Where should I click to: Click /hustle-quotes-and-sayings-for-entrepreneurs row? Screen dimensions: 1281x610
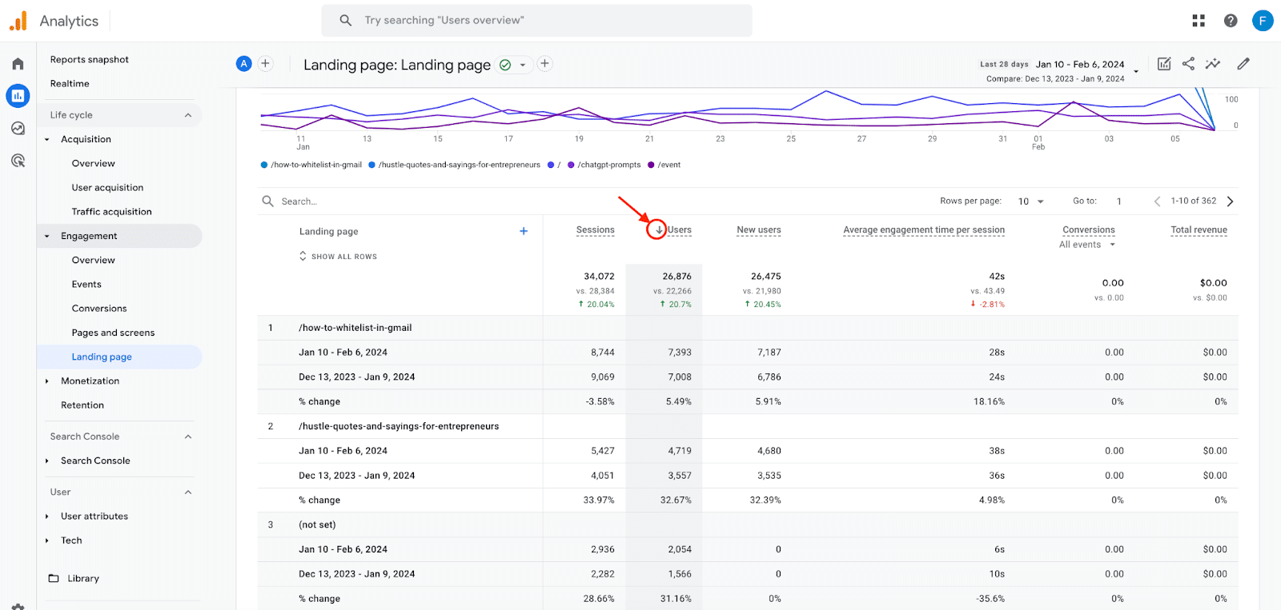[399, 427]
